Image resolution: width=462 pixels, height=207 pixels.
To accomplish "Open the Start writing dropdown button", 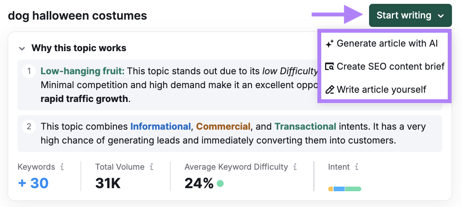I will (x=403, y=15).
